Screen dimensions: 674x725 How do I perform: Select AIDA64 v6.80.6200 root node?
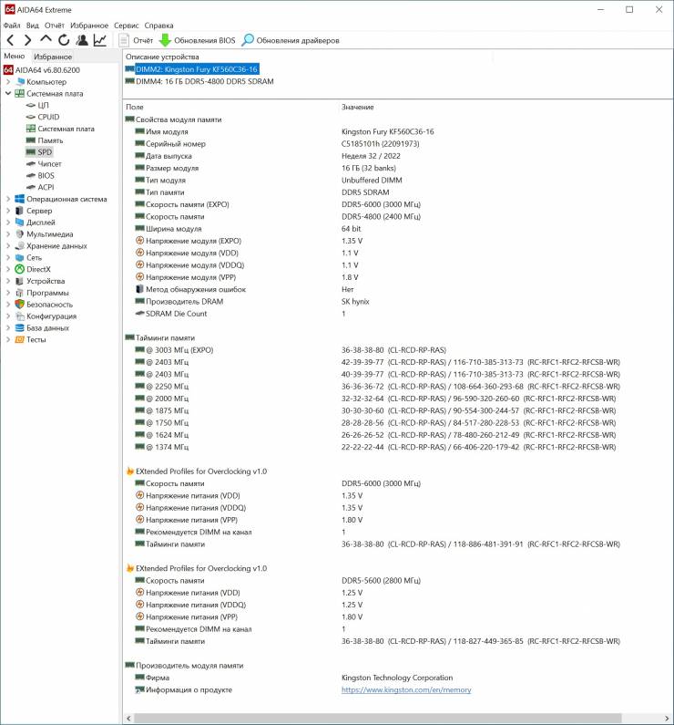pos(47,70)
